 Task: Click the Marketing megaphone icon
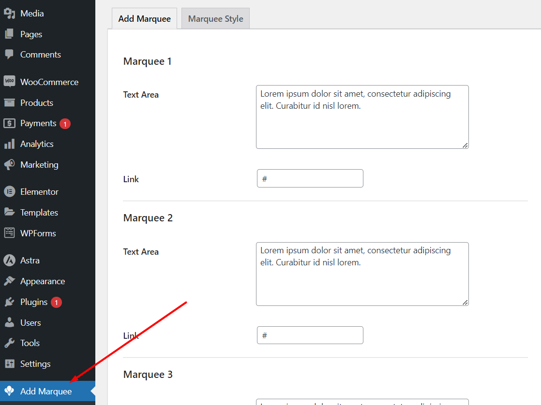pos(9,165)
